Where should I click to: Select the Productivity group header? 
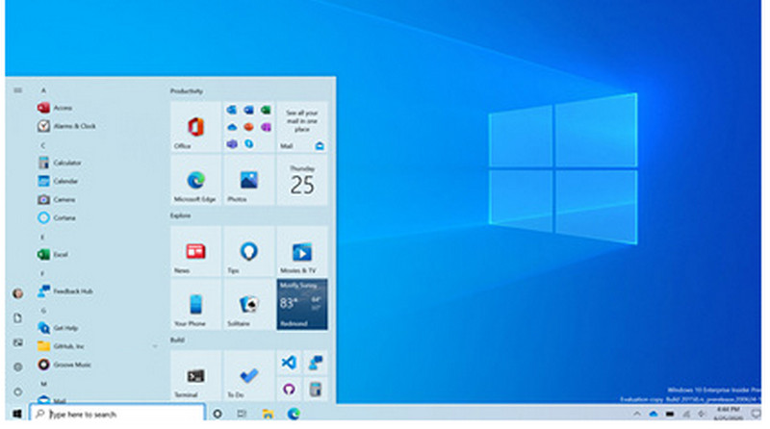click(x=187, y=91)
